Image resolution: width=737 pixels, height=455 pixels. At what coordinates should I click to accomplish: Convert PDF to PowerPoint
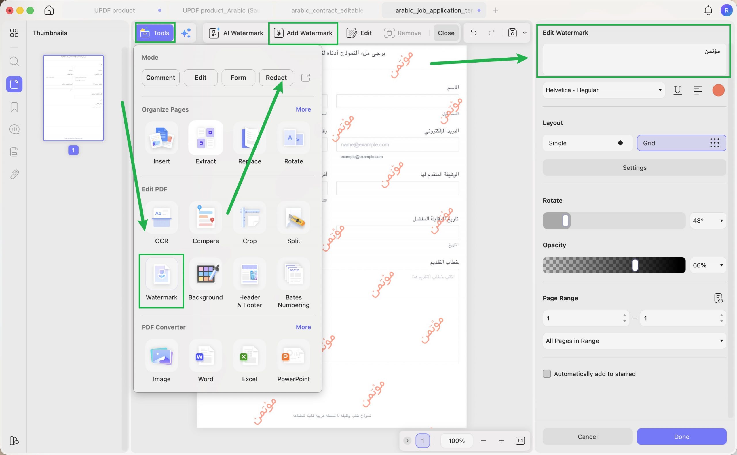point(293,361)
